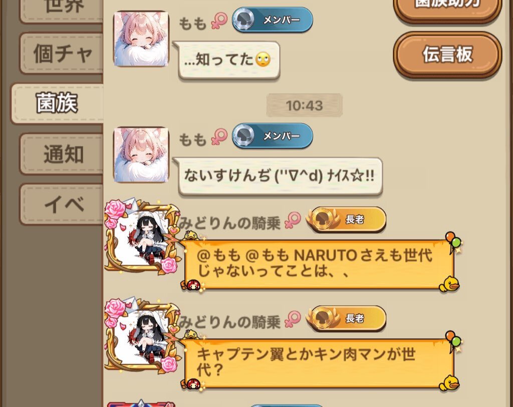Image resolution: width=513 pixels, height=407 pixels.
Task: Click the 長老 badge above キャプテン翼 message
Action: [x=346, y=318]
